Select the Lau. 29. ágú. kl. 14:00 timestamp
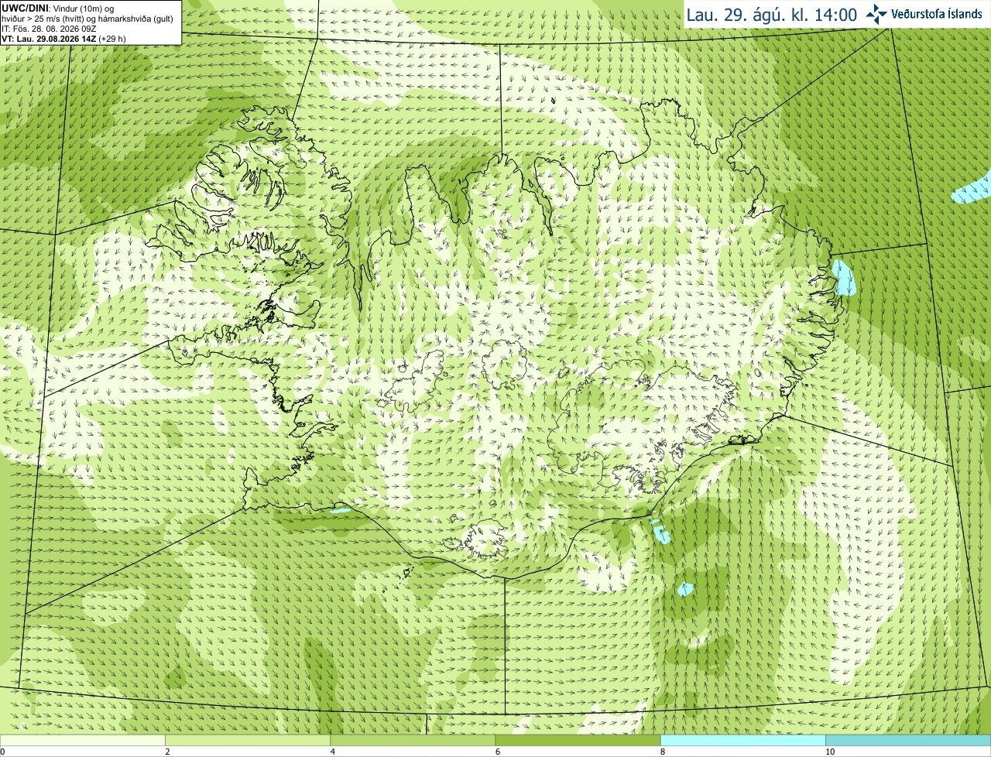The height and width of the screenshot is (757, 991). (772, 15)
